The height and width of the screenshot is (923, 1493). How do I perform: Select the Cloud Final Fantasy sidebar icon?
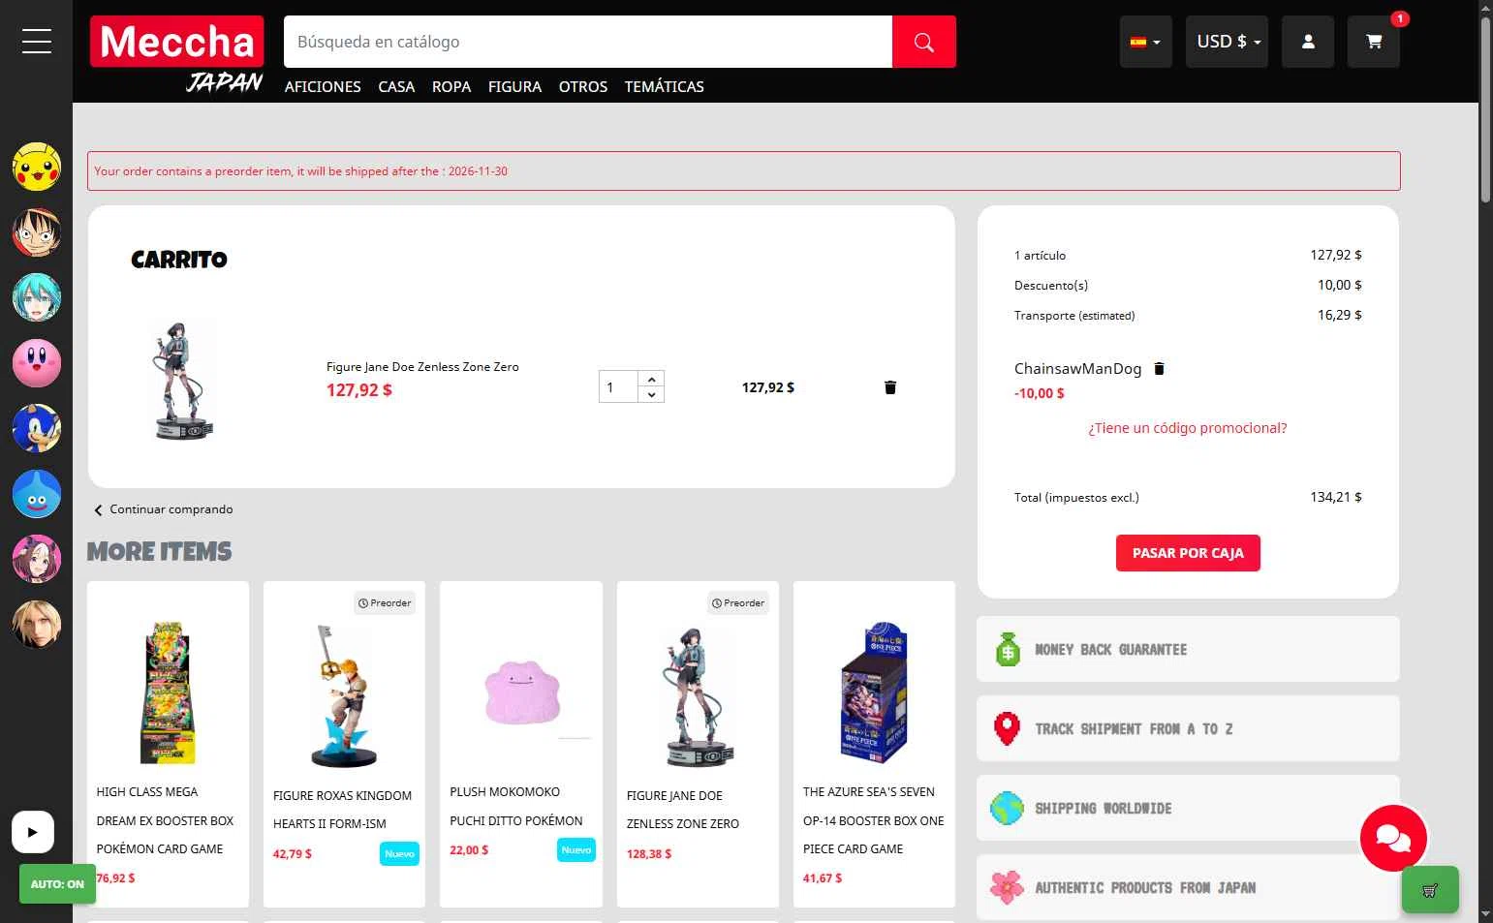37,625
